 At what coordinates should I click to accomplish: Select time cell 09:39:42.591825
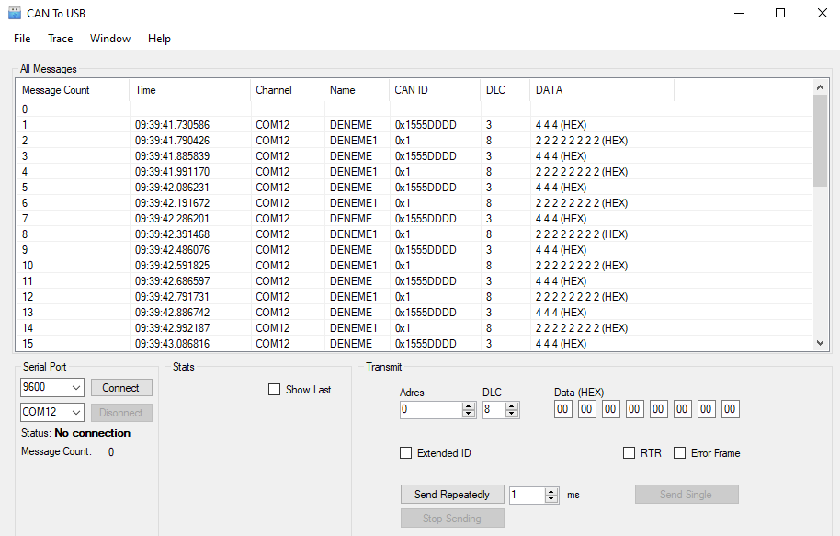click(172, 266)
